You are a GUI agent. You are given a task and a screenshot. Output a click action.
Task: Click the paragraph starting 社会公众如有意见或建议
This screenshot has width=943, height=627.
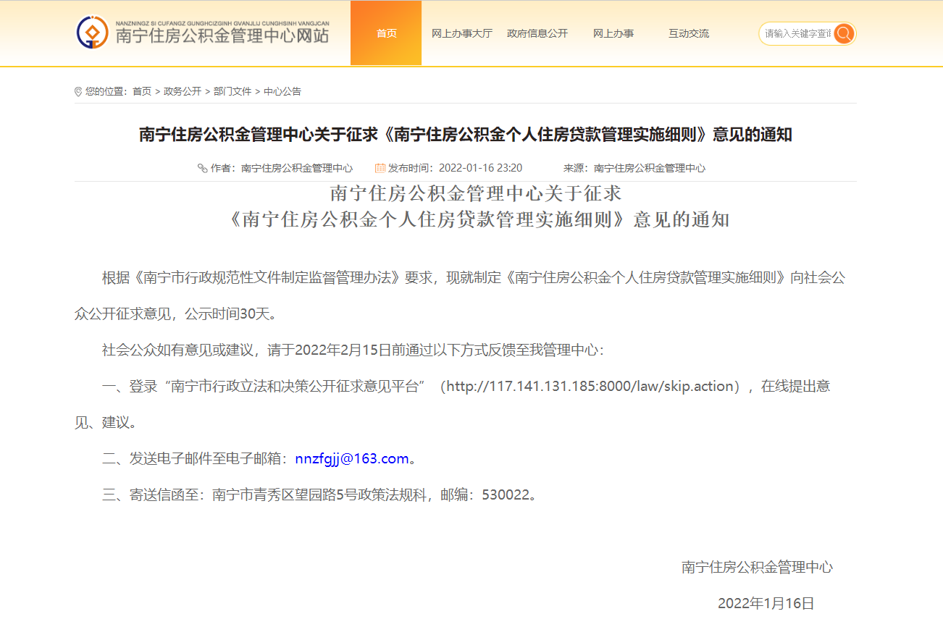coord(353,350)
